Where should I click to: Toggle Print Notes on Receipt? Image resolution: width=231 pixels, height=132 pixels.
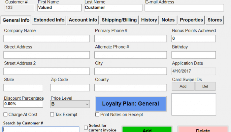pyautogui.click(x=97, y=115)
